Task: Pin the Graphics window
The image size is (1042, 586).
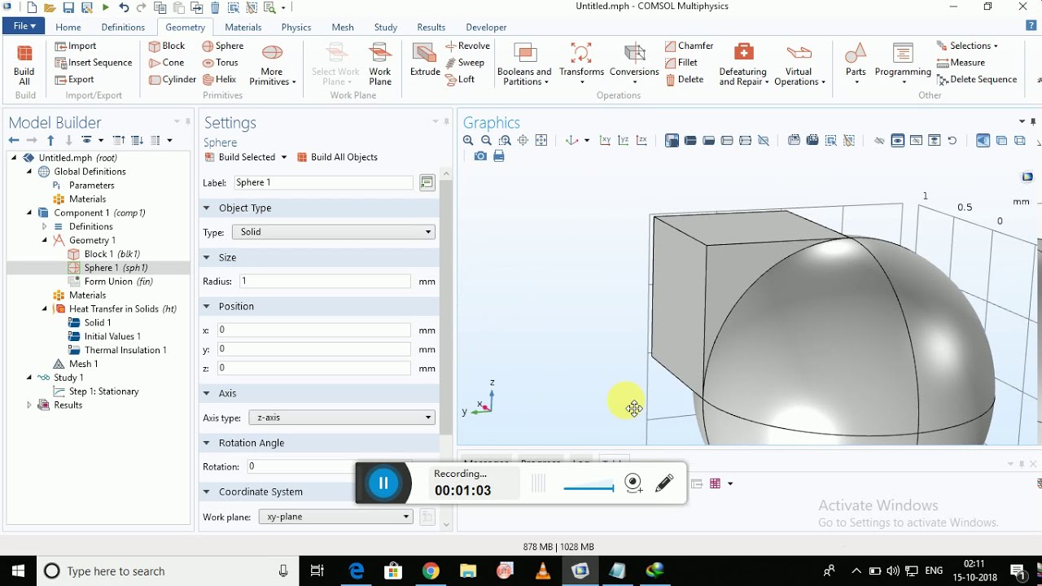Action: point(1033,122)
